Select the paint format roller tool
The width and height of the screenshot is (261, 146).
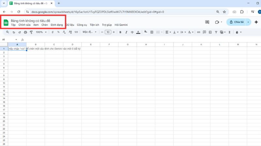click(31, 32)
